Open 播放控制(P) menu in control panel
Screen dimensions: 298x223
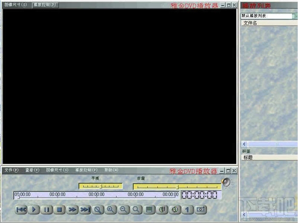tap(86, 170)
